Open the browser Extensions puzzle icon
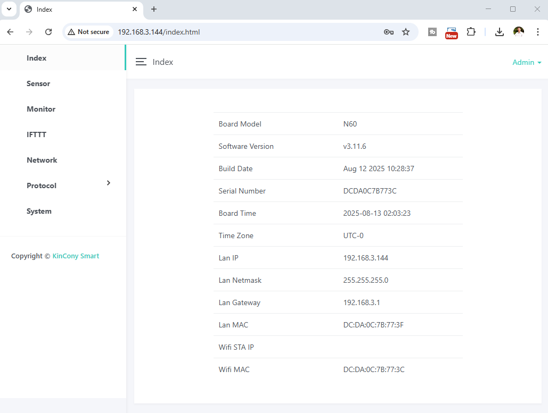Viewport: 548px width, 413px height. tap(471, 32)
